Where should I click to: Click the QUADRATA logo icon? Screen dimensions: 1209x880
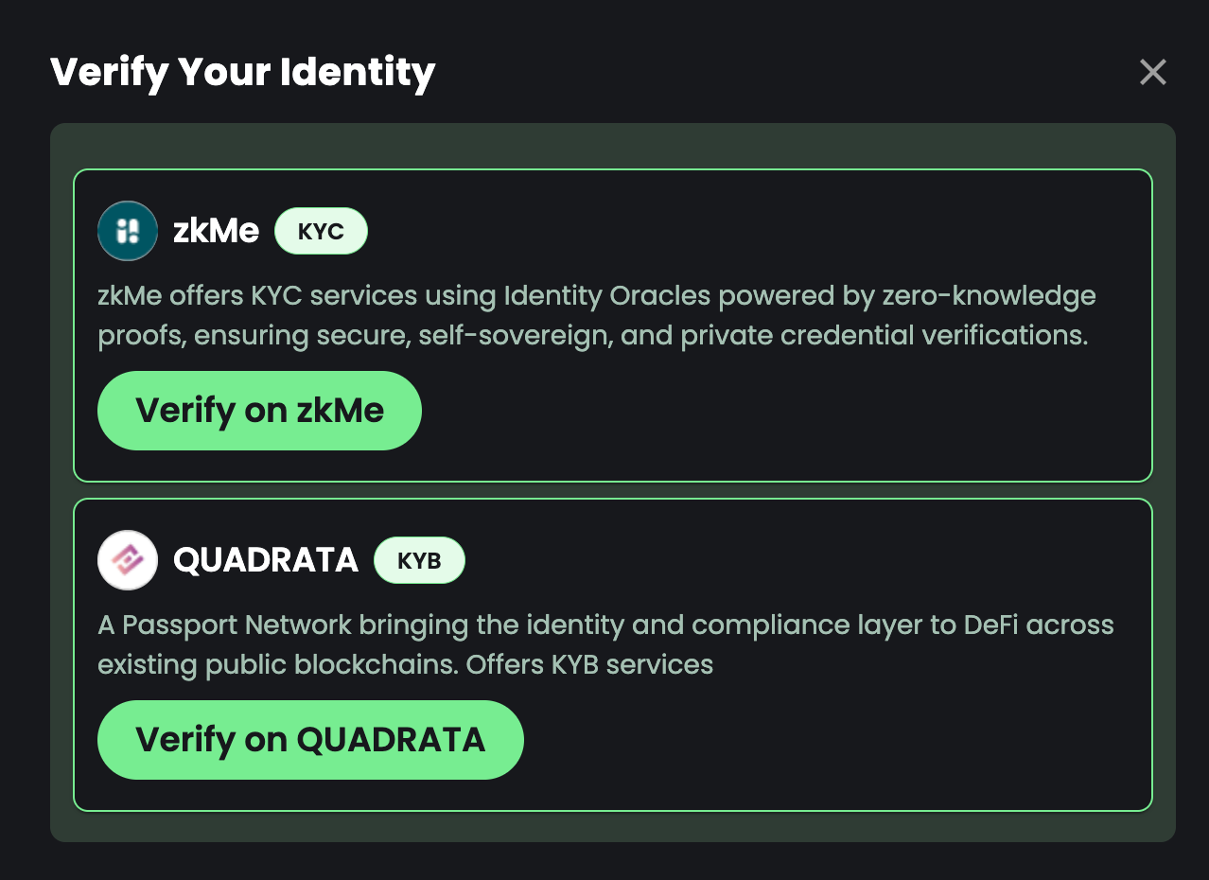(128, 560)
